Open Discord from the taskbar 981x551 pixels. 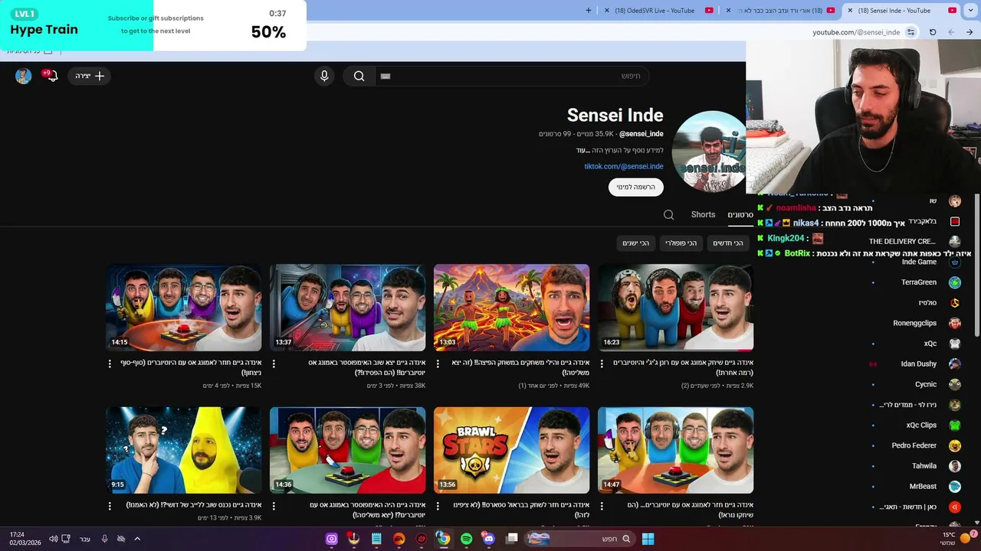(489, 539)
